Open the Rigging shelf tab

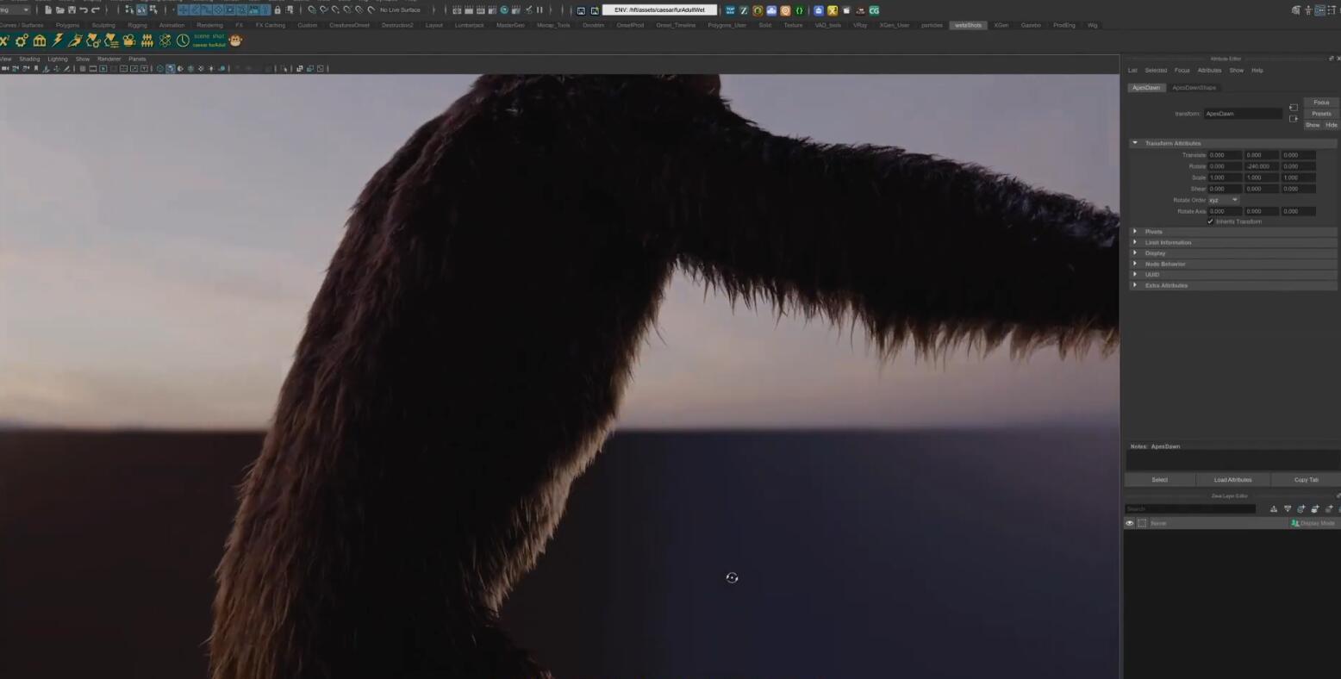click(137, 25)
